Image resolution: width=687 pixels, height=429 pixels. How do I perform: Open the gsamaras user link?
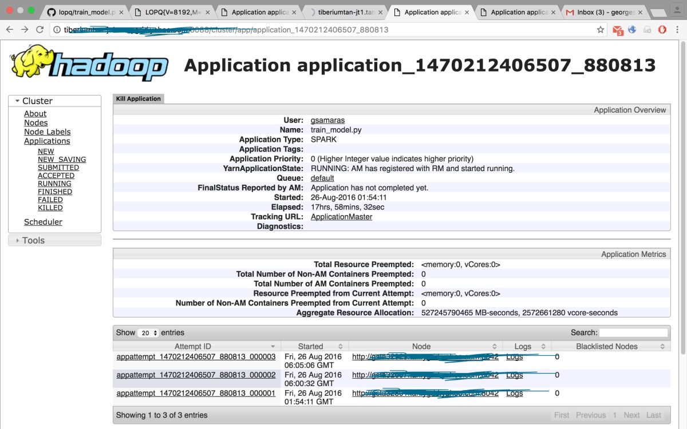click(x=327, y=121)
